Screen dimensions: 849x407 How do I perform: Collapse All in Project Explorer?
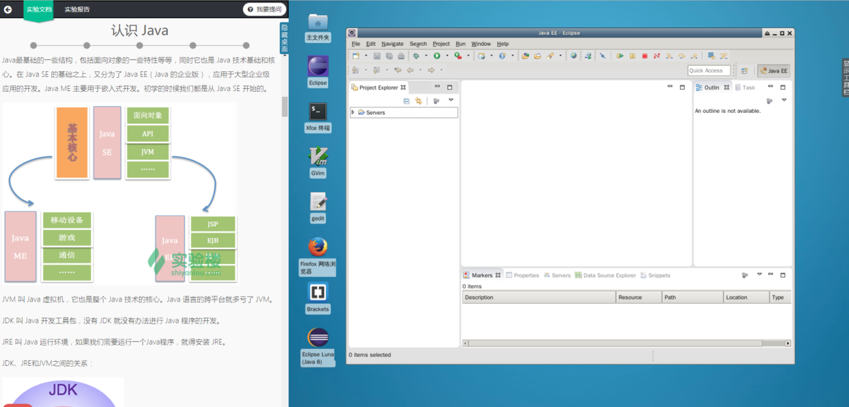pos(407,101)
